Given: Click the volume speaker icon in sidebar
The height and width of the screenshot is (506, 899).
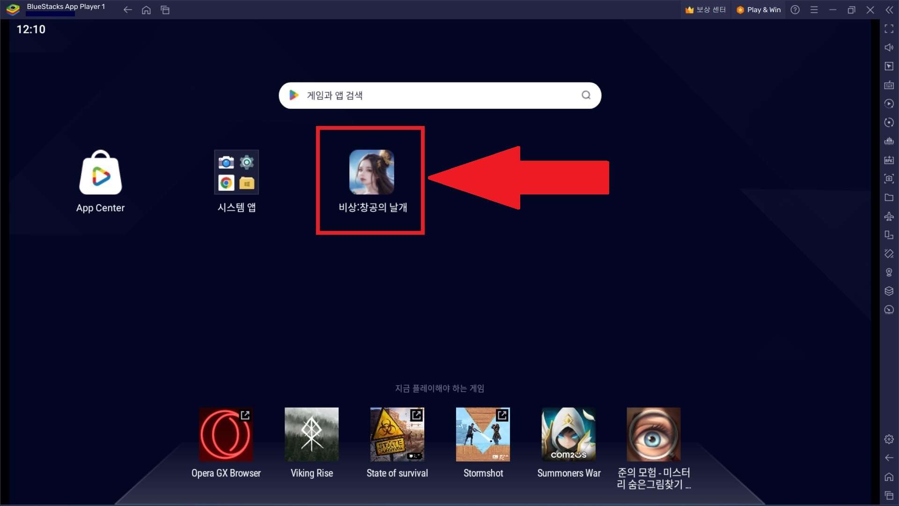Looking at the screenshot, I should (889, 48).
